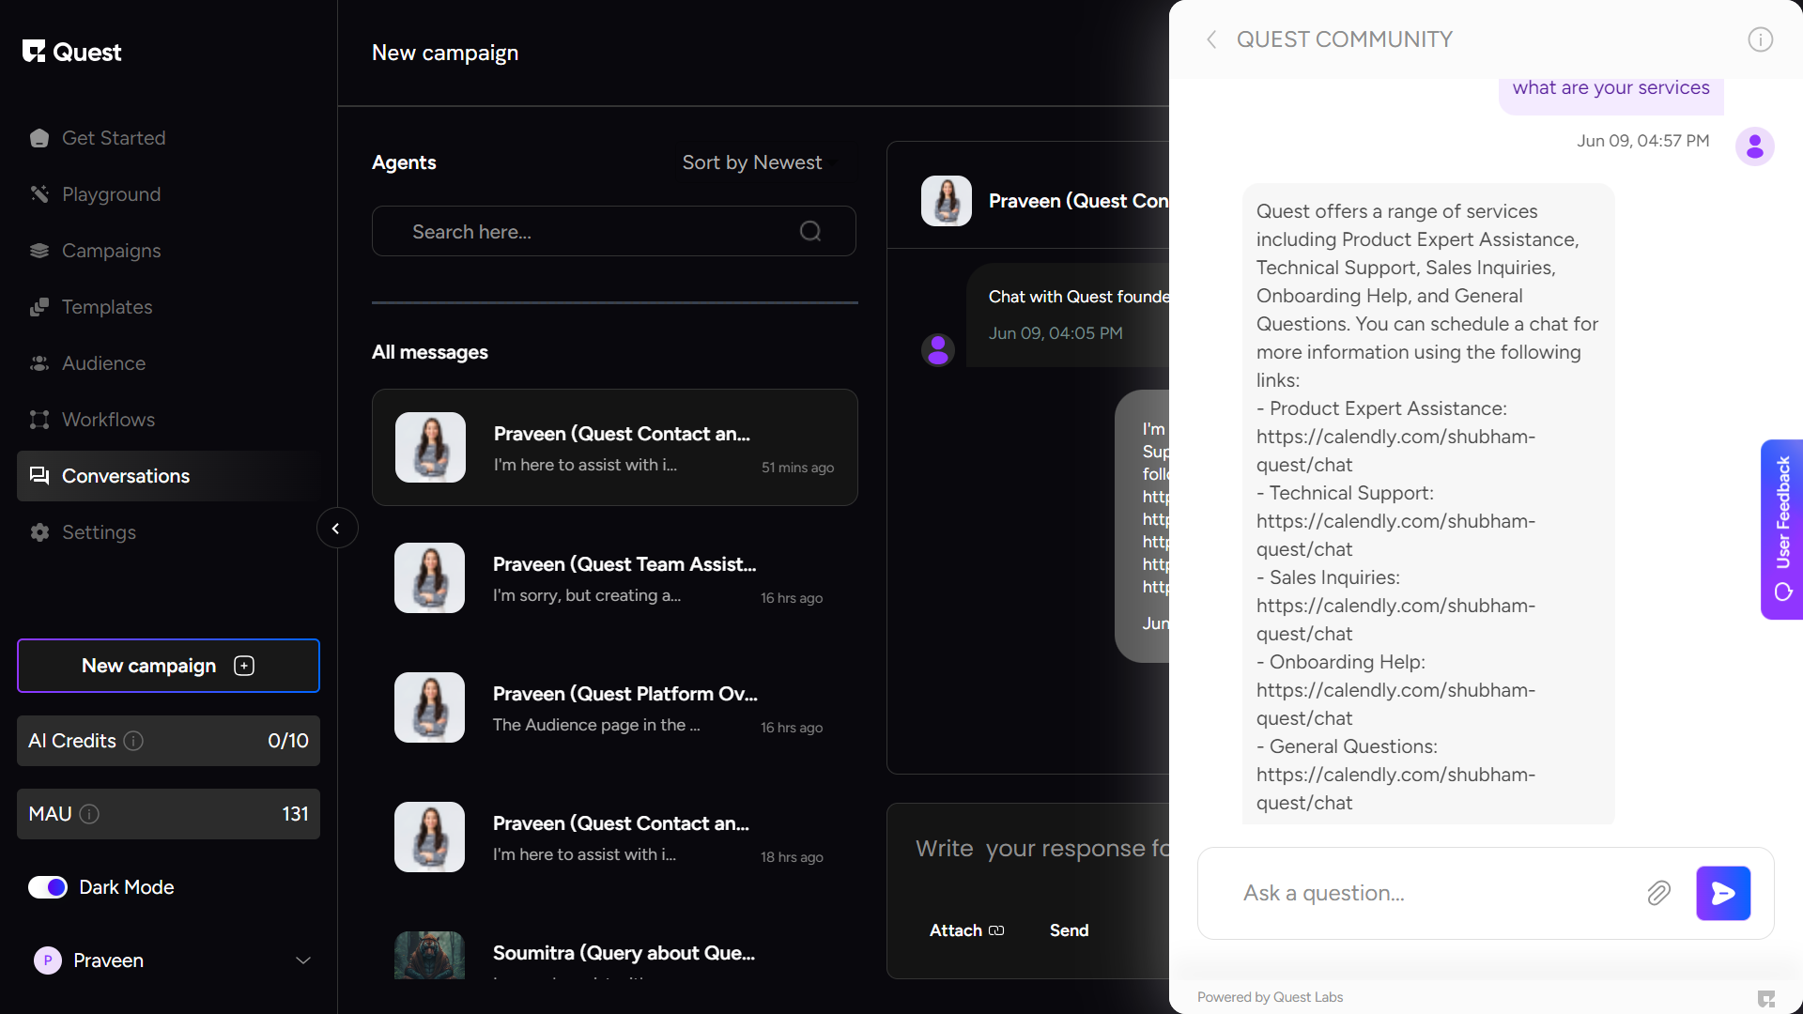The image size is (1803, 1014).
Task: Open the User Feedback side tab
Action: point(1781,529)
